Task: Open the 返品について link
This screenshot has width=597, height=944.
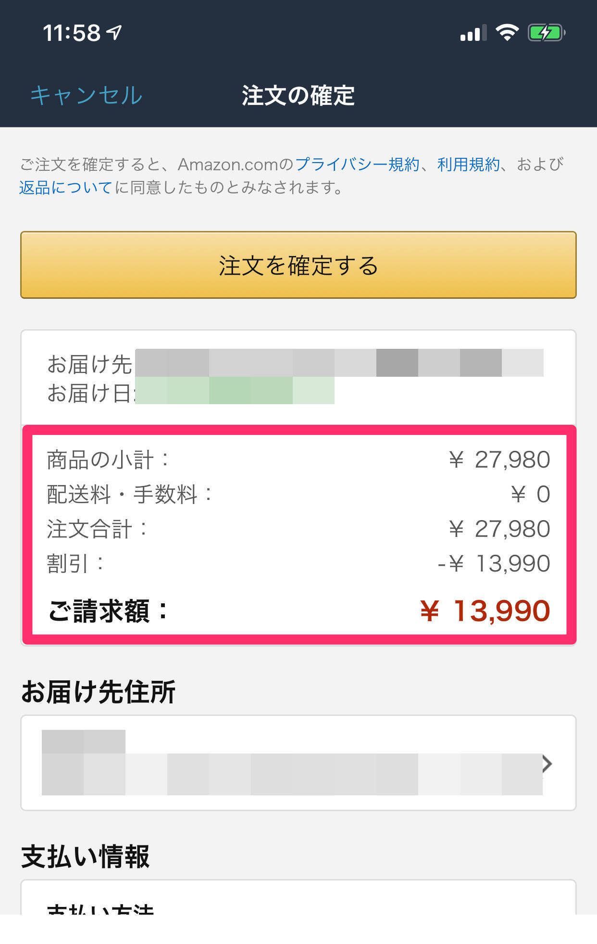Action: point(66,187)
